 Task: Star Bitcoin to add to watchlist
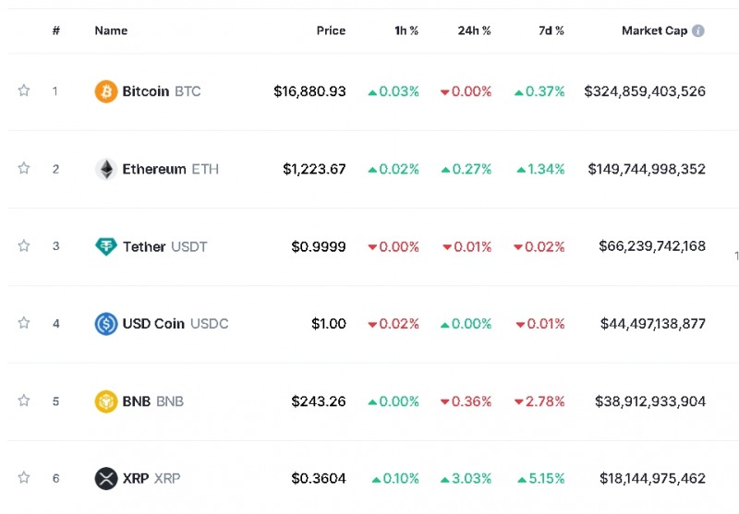point(24,90)
